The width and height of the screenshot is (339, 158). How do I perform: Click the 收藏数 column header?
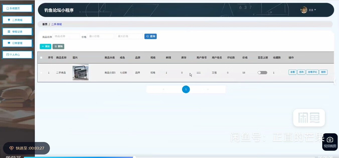click(277, 57)
